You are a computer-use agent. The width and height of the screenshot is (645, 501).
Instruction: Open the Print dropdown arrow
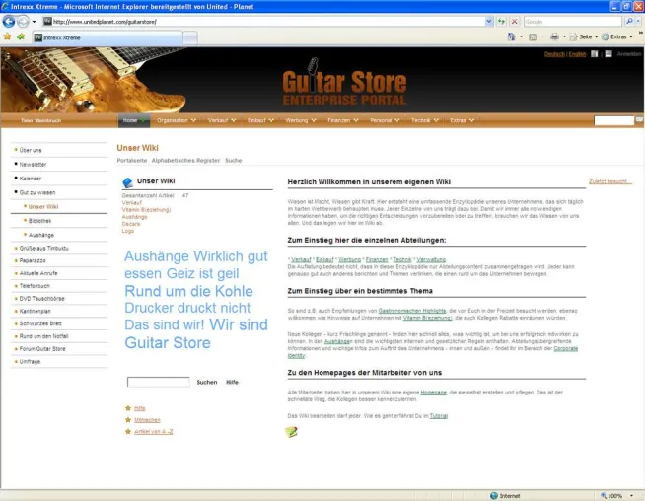[x=564, y=37]
